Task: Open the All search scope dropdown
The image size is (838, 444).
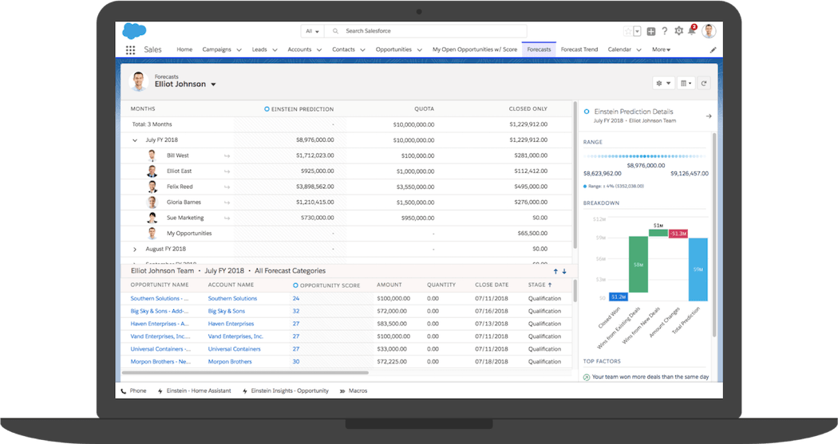Action: tap(311, 31)
